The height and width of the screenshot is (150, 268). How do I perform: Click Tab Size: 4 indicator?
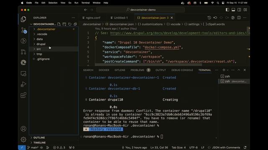[x=178, y=147]
